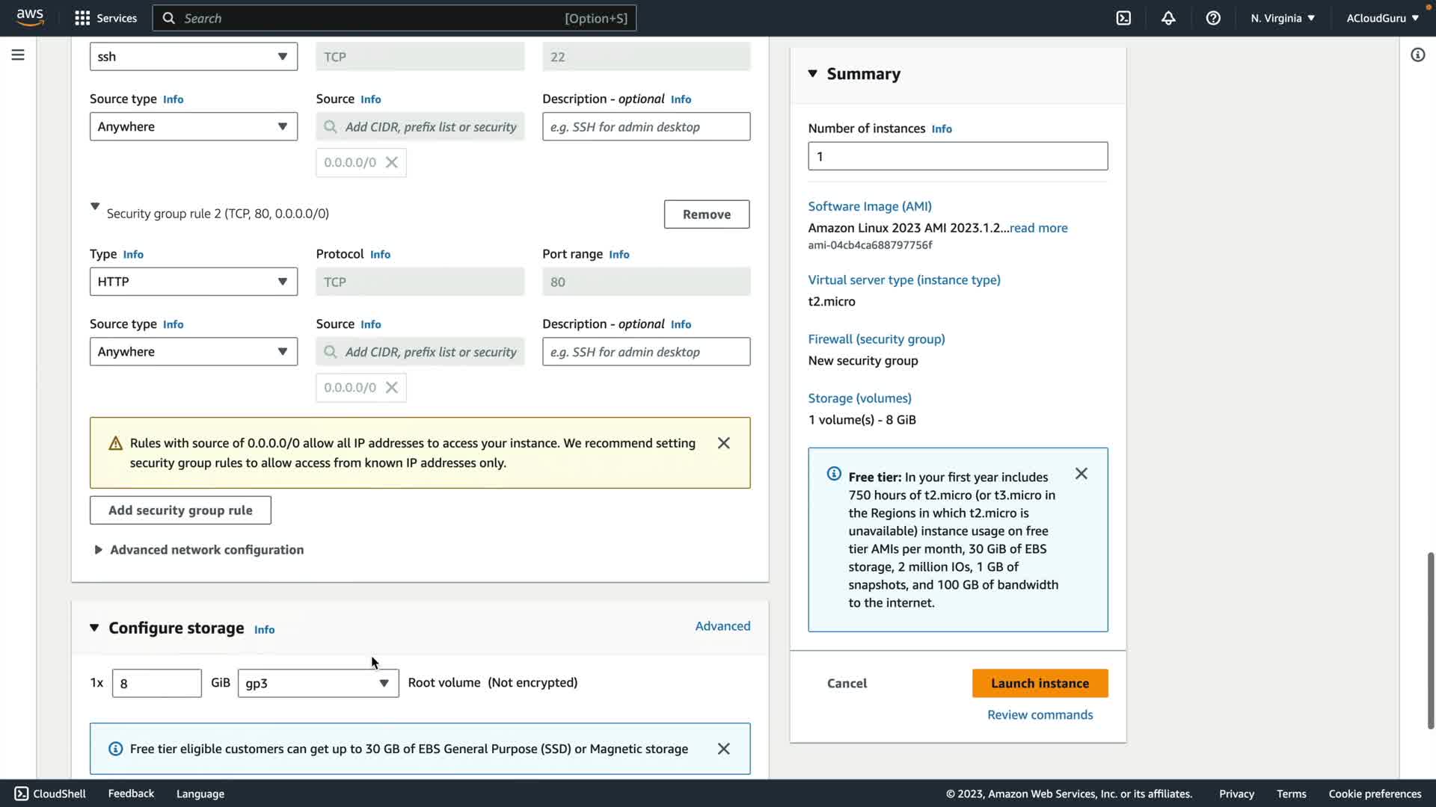The width and height of the screenshot is (1436, 807).
Task: Click the Number of instances field
Action: tap(957, 156)
